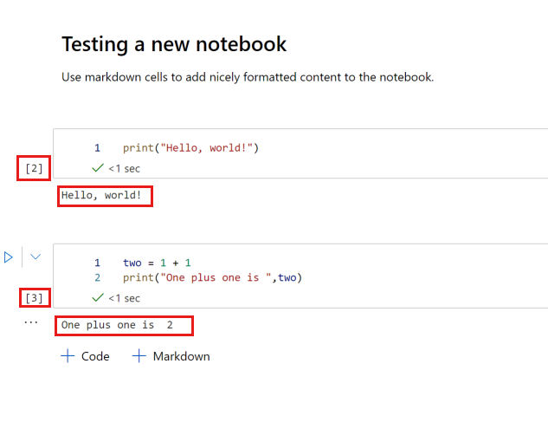Open the output ellipsis menu
Viewport: 548px width, 429px height.
[31, 322]
